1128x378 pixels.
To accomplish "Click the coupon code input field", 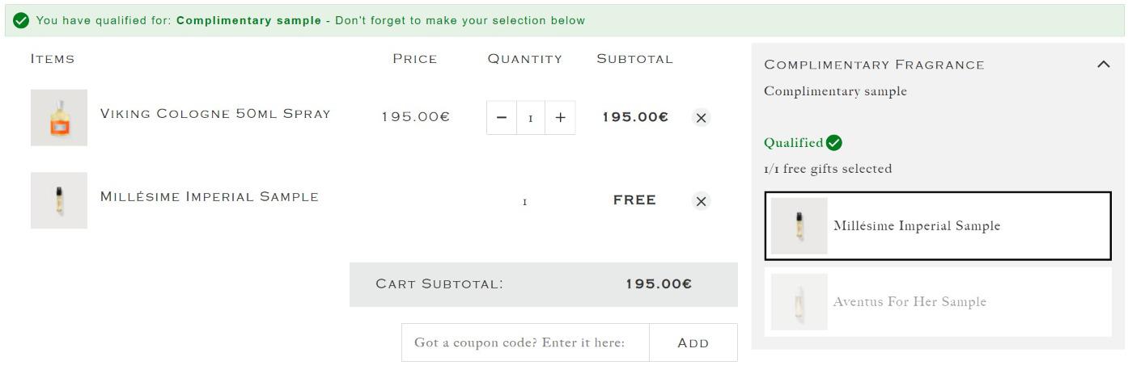I will click(525, 342).
